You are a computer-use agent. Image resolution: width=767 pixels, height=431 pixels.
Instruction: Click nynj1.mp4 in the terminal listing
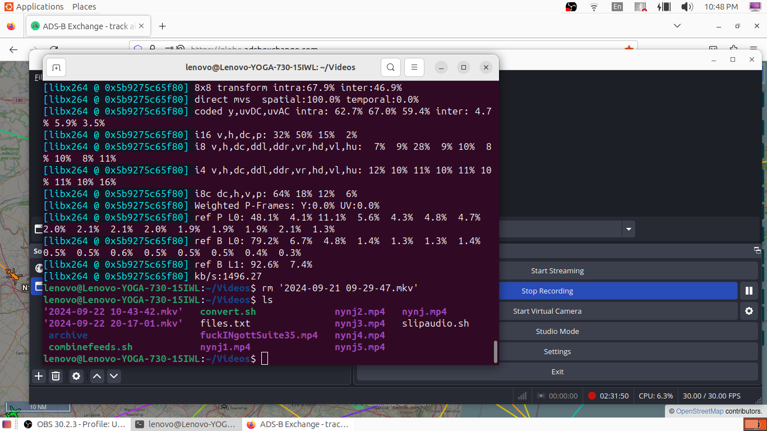pyautogui.click(x=225, y=347)
